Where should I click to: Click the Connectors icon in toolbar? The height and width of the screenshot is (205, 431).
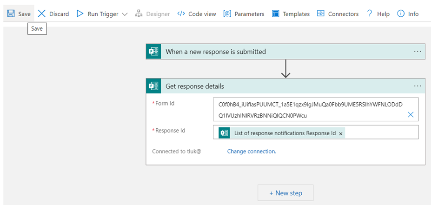tap(321, 14)
